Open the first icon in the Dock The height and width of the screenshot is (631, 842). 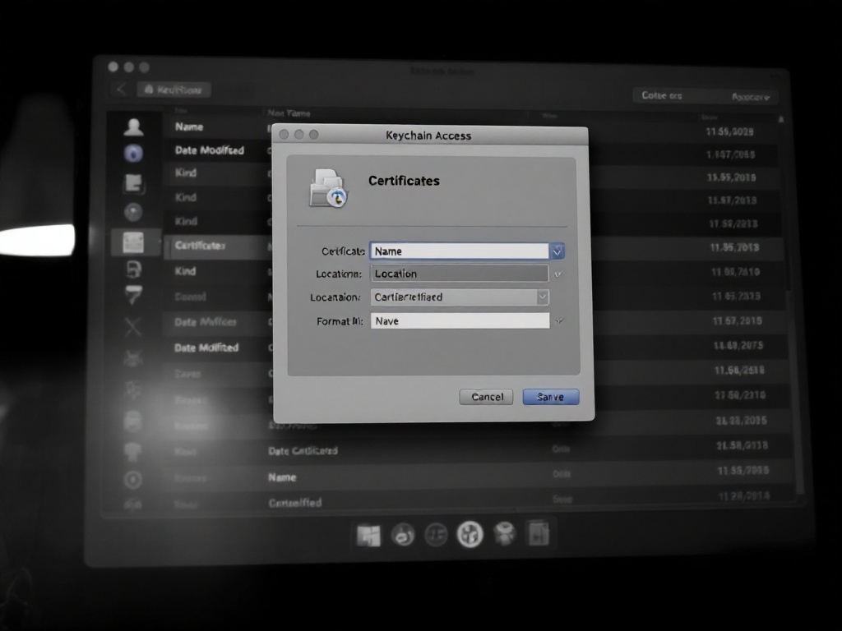[369, 535]
